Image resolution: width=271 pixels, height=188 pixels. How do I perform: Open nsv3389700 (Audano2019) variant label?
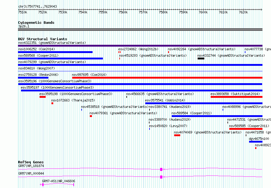click(170, 119)
